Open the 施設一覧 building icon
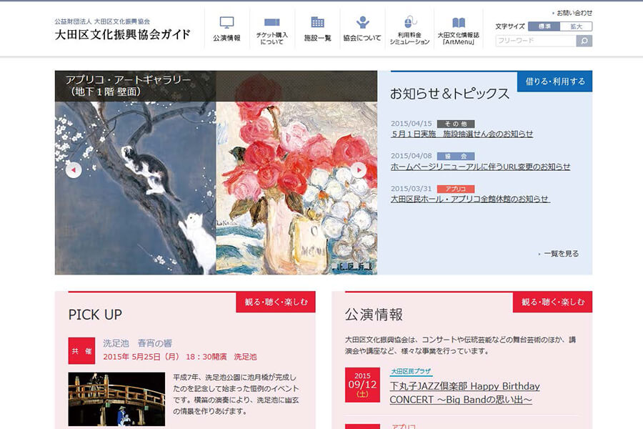This screenshot has width=643, height=429. [317, 22]
